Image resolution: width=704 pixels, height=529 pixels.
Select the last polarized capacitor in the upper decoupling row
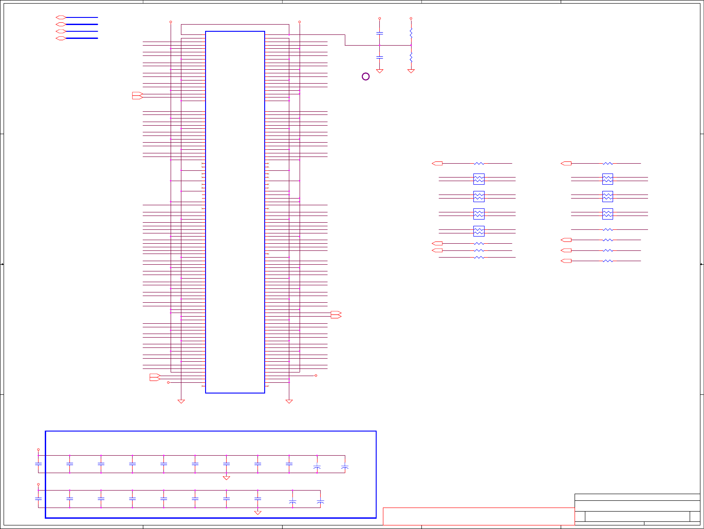click(x=345, y=467)
